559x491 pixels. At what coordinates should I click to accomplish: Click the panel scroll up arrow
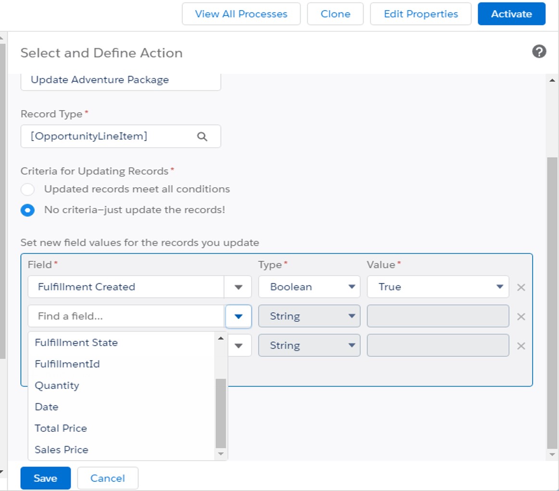(x=552, y=80)
